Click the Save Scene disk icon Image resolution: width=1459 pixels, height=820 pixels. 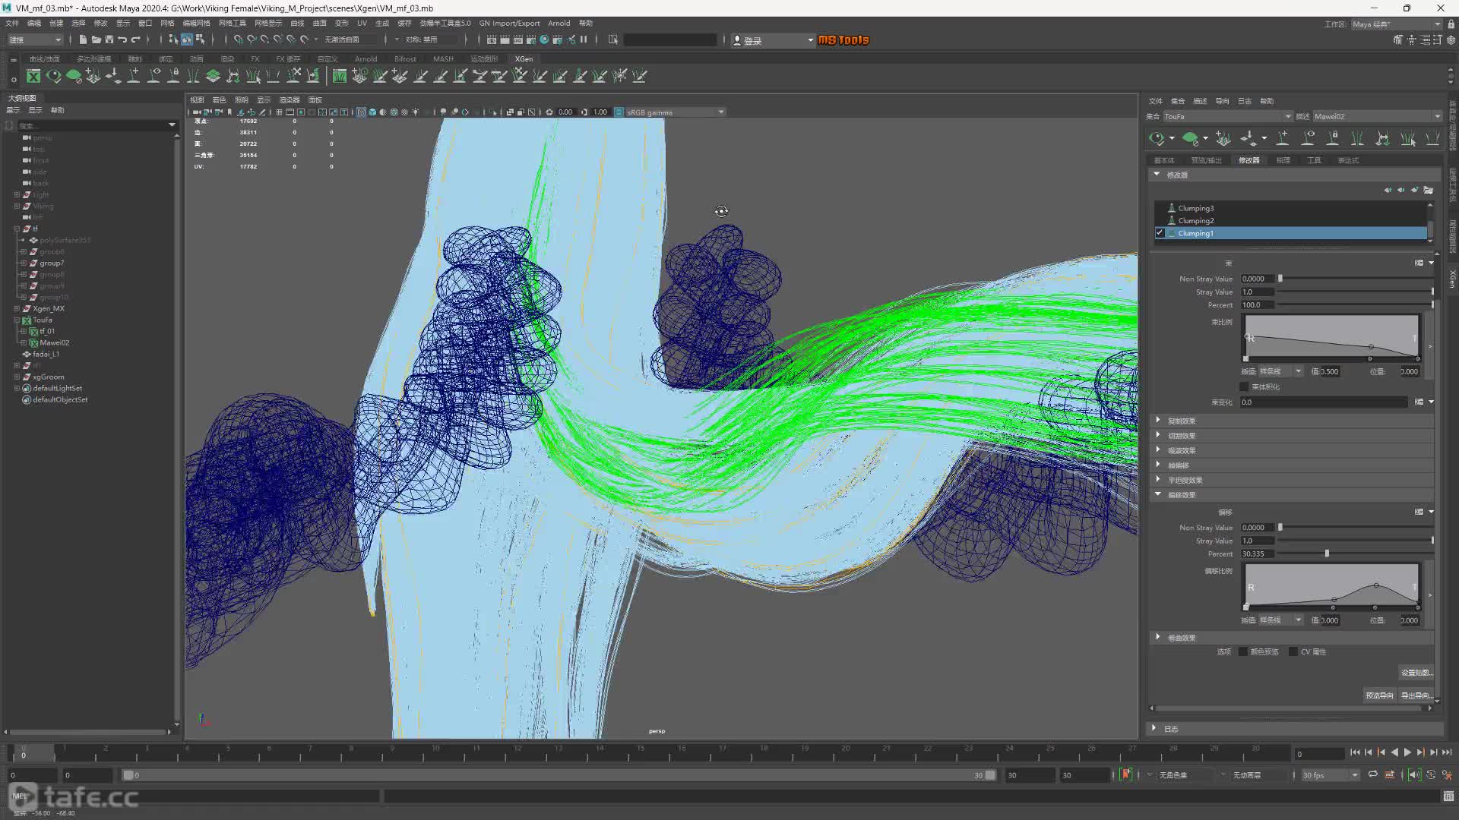click(109, 39)
